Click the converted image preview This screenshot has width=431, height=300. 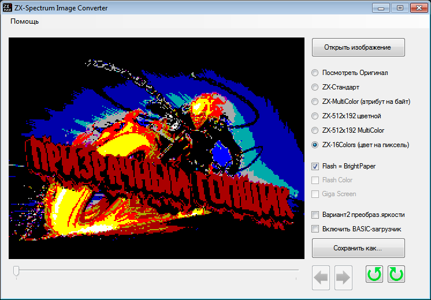[157, 148]
